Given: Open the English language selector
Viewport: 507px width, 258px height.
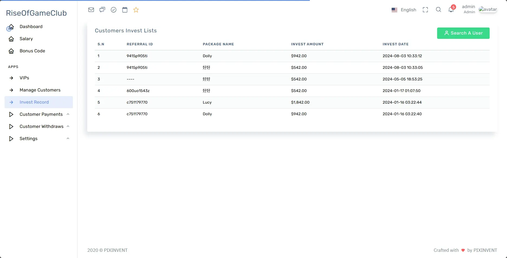Looking at the screenshot, I should coord(404,10).
